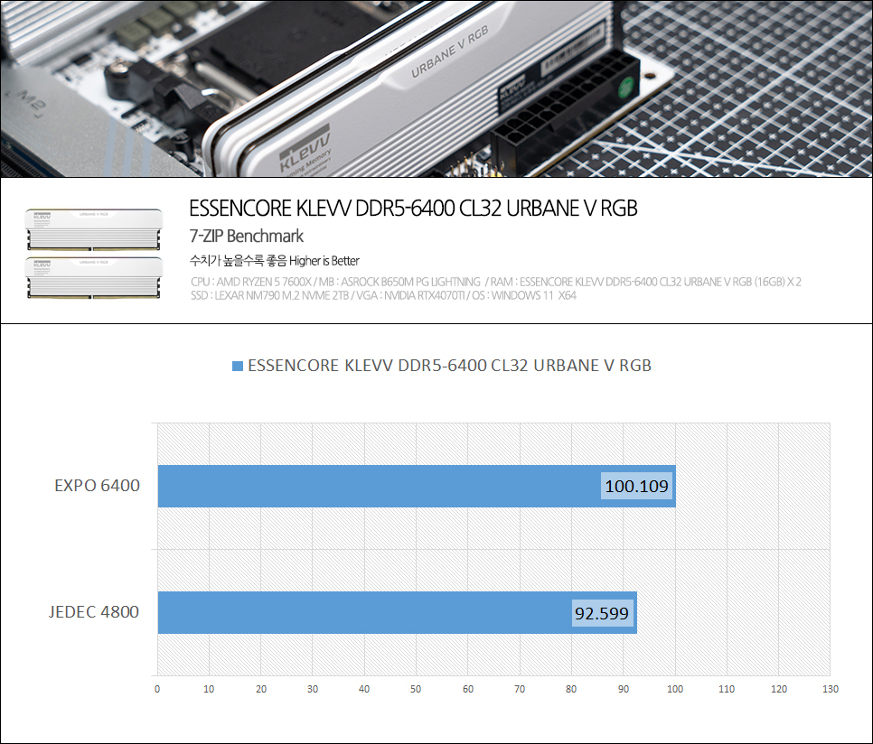This screenshot has height=744, width=873.
Task: Click the EXPO 6400 axis label
Action: pyautogui.click(x=97, y=486)
